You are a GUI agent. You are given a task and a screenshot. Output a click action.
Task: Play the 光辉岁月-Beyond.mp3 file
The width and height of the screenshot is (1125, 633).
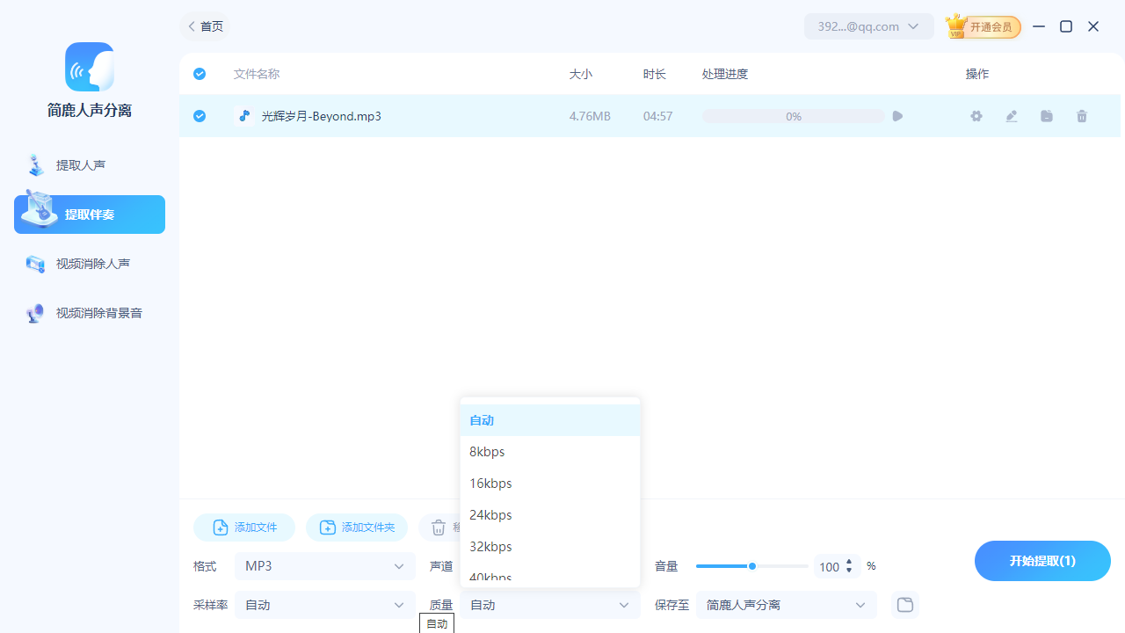coord(896,115)
